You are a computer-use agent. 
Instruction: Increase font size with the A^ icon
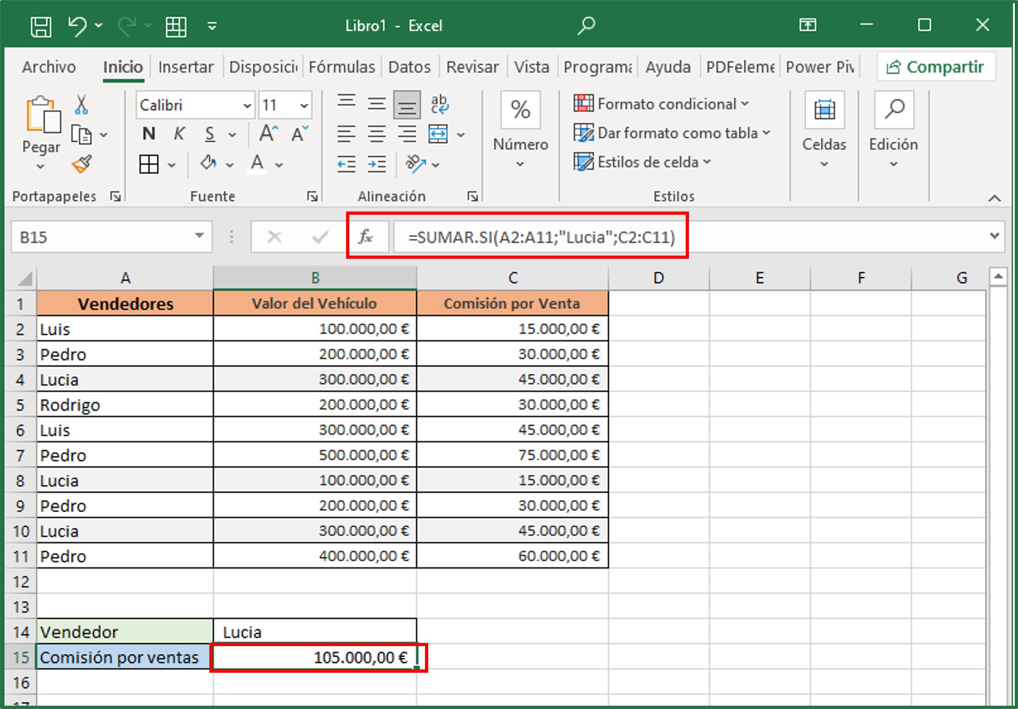267,133
